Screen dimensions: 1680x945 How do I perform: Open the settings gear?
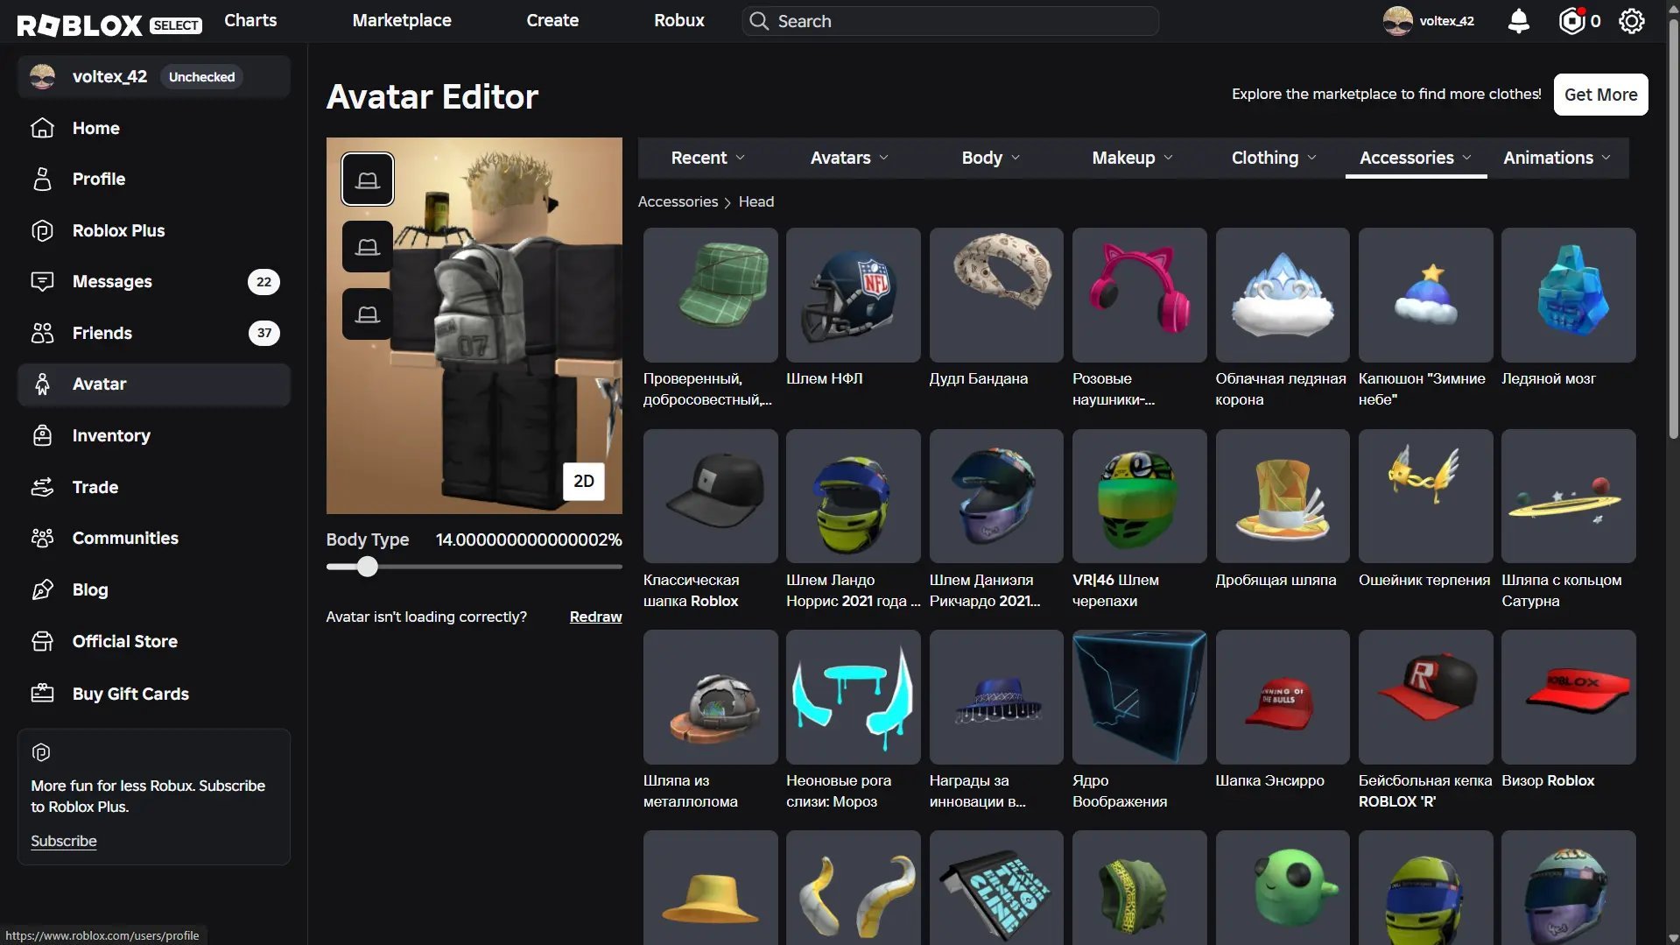pyautogui.click(x=1632, y=21)
